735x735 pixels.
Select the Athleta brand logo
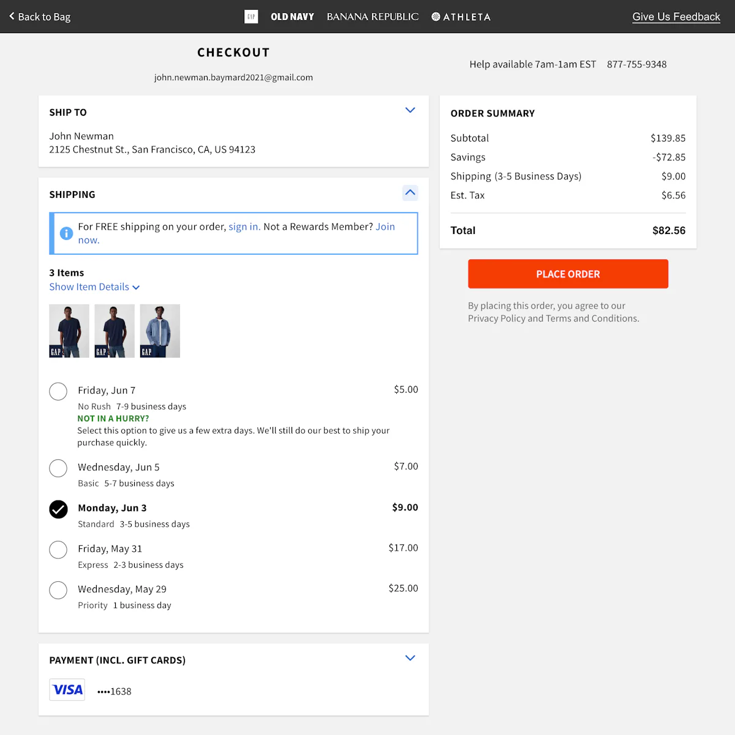(x=461, y=17)
